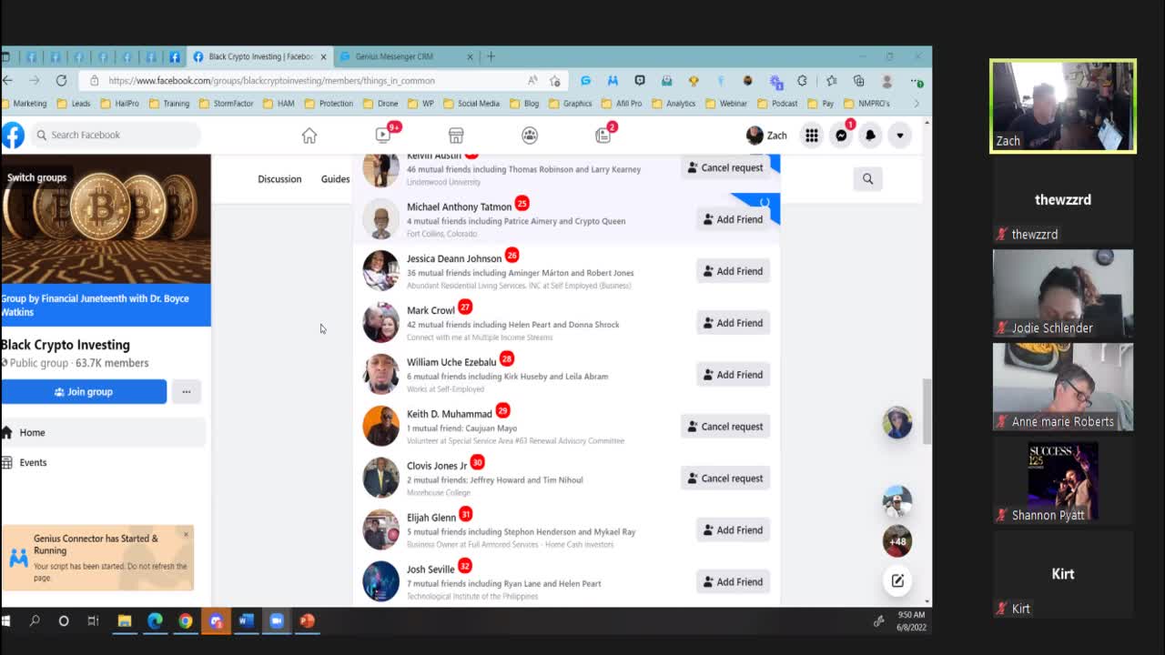Screen dimensions: 1165x655
Task: Add Friend for William Uche Ezebalu
Action: click(x=733, y=375)
